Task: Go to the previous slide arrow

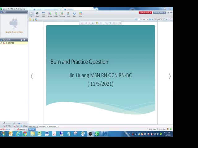Action: coord(32,76)
